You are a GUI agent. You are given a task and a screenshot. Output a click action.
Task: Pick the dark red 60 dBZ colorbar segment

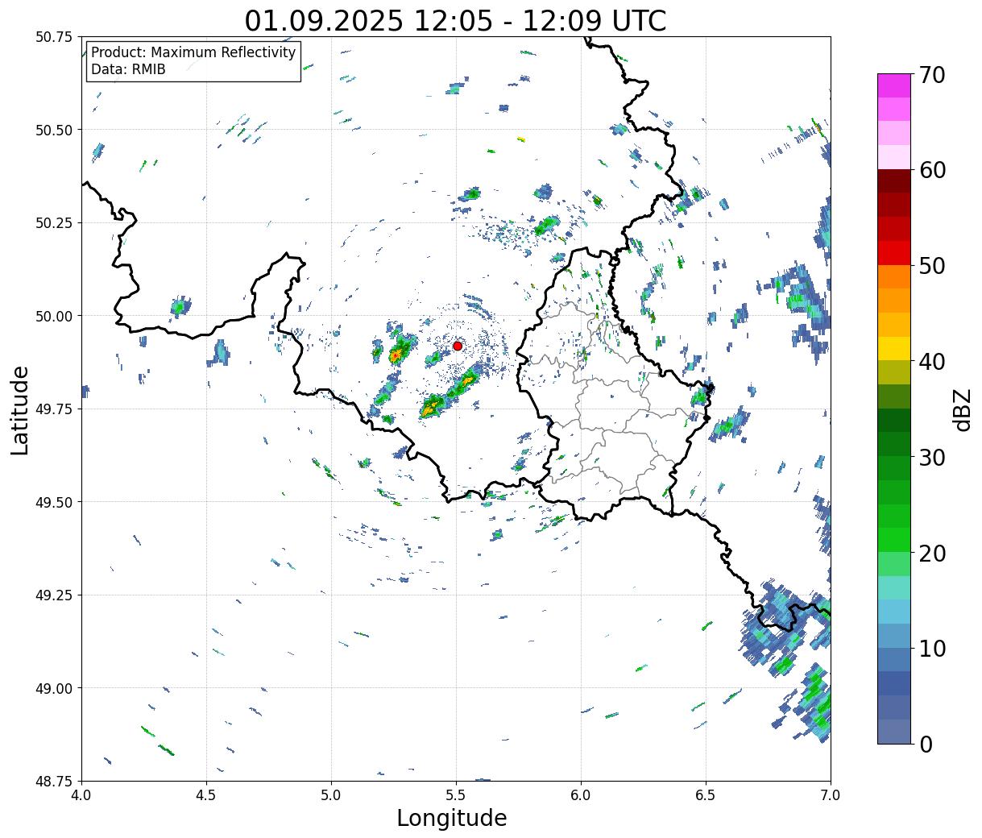894,180
